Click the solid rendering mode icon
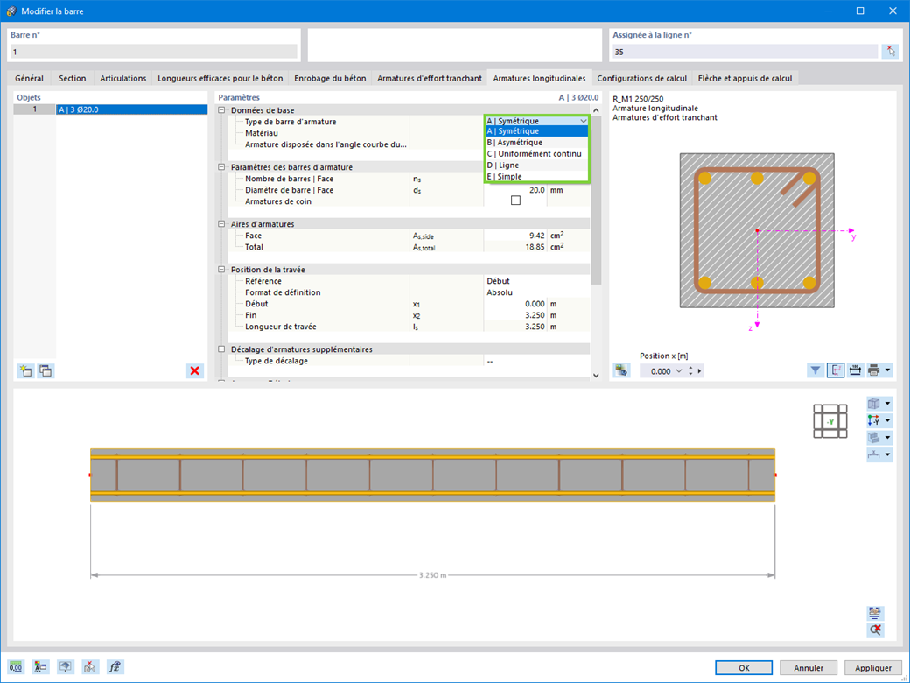The image size is (910, 683). coord(873,438)
